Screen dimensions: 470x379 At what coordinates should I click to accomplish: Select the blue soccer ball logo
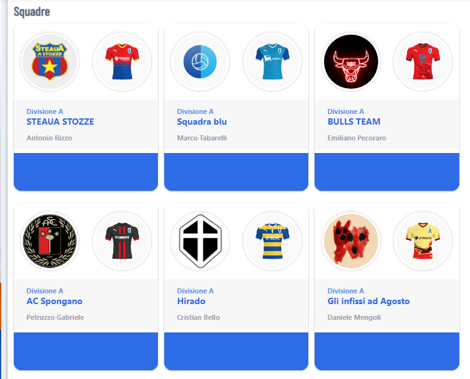[x=200, y=62]
